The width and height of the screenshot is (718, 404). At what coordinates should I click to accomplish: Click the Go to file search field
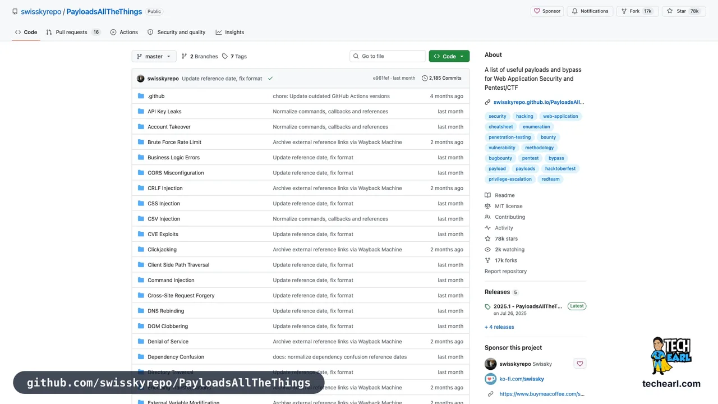(x=388, y=57)
